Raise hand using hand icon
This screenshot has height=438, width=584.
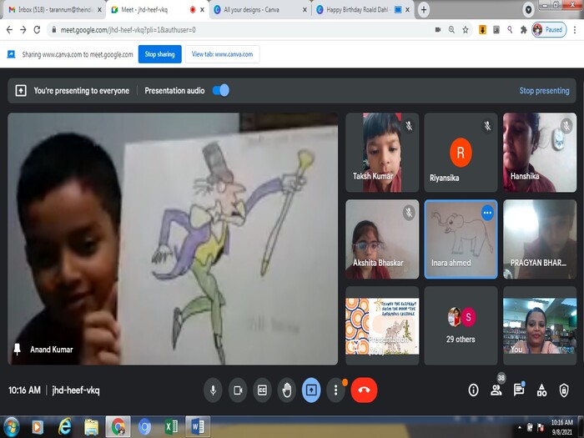pos(287,390)
